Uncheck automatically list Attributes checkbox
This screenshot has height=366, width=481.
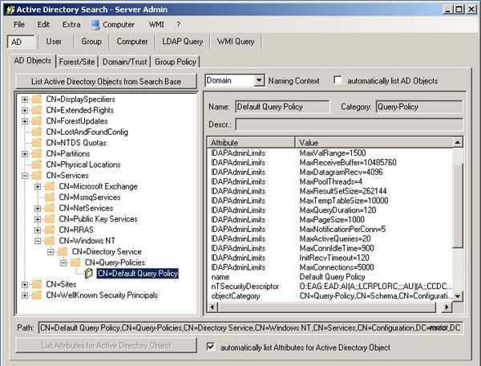pyautogui.click(x=211, y=347)
